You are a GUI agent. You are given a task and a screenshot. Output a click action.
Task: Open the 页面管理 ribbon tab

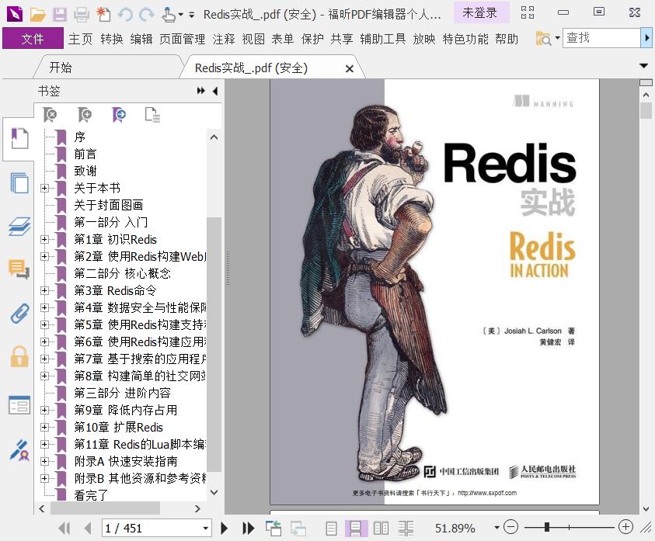(x=182, y=39)
